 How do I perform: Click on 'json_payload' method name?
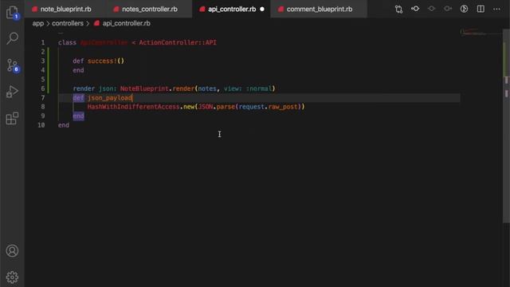(x=110, y=97)
